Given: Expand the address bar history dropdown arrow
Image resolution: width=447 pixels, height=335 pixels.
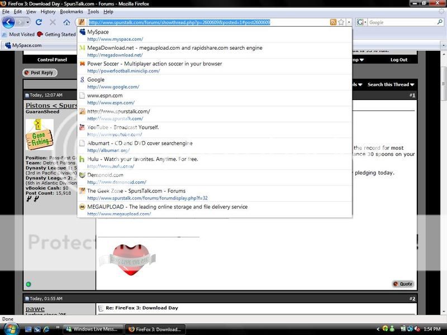Looking at the screenshot, I should (x=349, y=22).
